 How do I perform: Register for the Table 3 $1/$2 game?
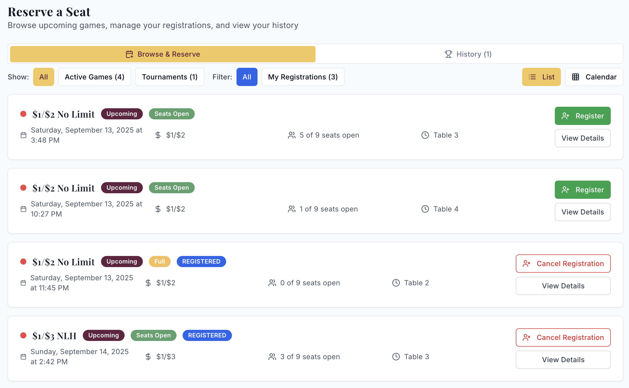pyautogui.click(x=582, y=116)
